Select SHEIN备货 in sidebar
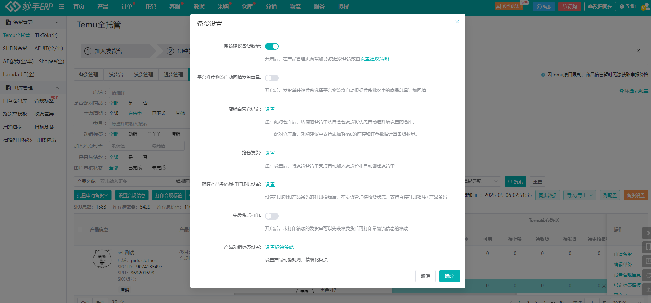 pos(15,48)
